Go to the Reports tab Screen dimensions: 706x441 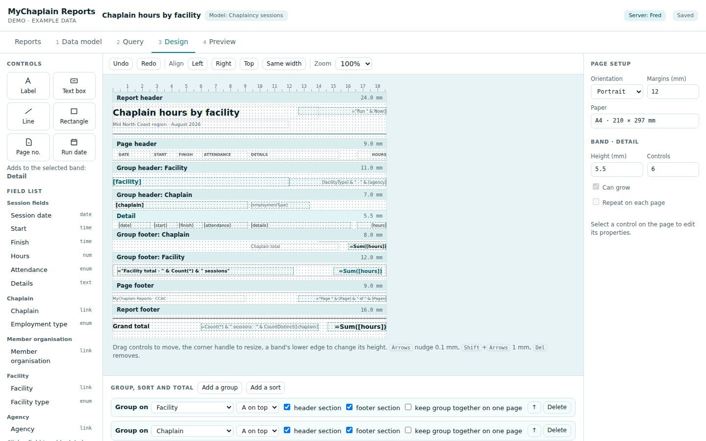coord(28,42)
